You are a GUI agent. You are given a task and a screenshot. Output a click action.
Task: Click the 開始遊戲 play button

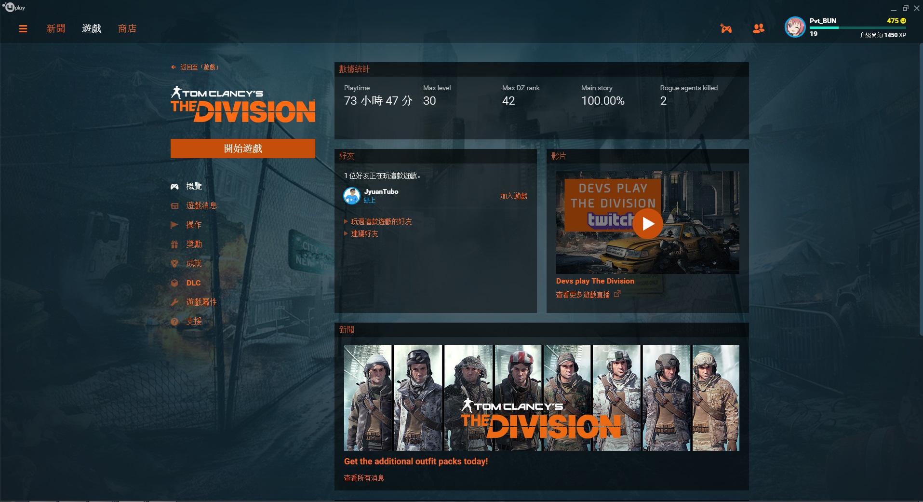click(x=243, y=149)
